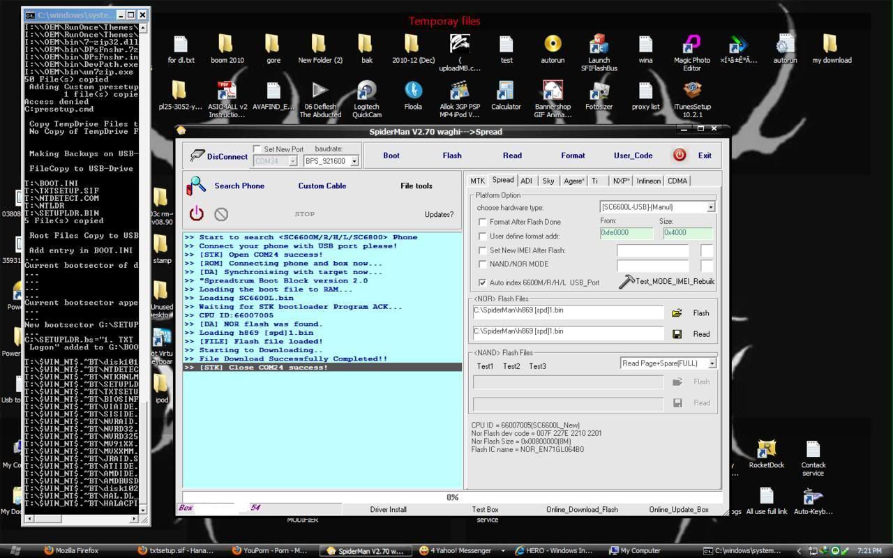Click the command prompt horizontal scrollbar

tap(81, 518)
